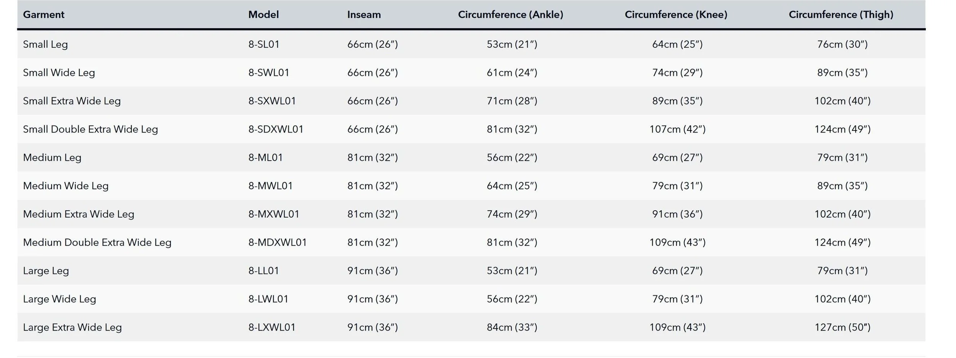Select the 84cm (33″) ankle value
Image resolution: width=956 pixels, height=358 pixels.
pyautogui.click(x=512, y=327)
